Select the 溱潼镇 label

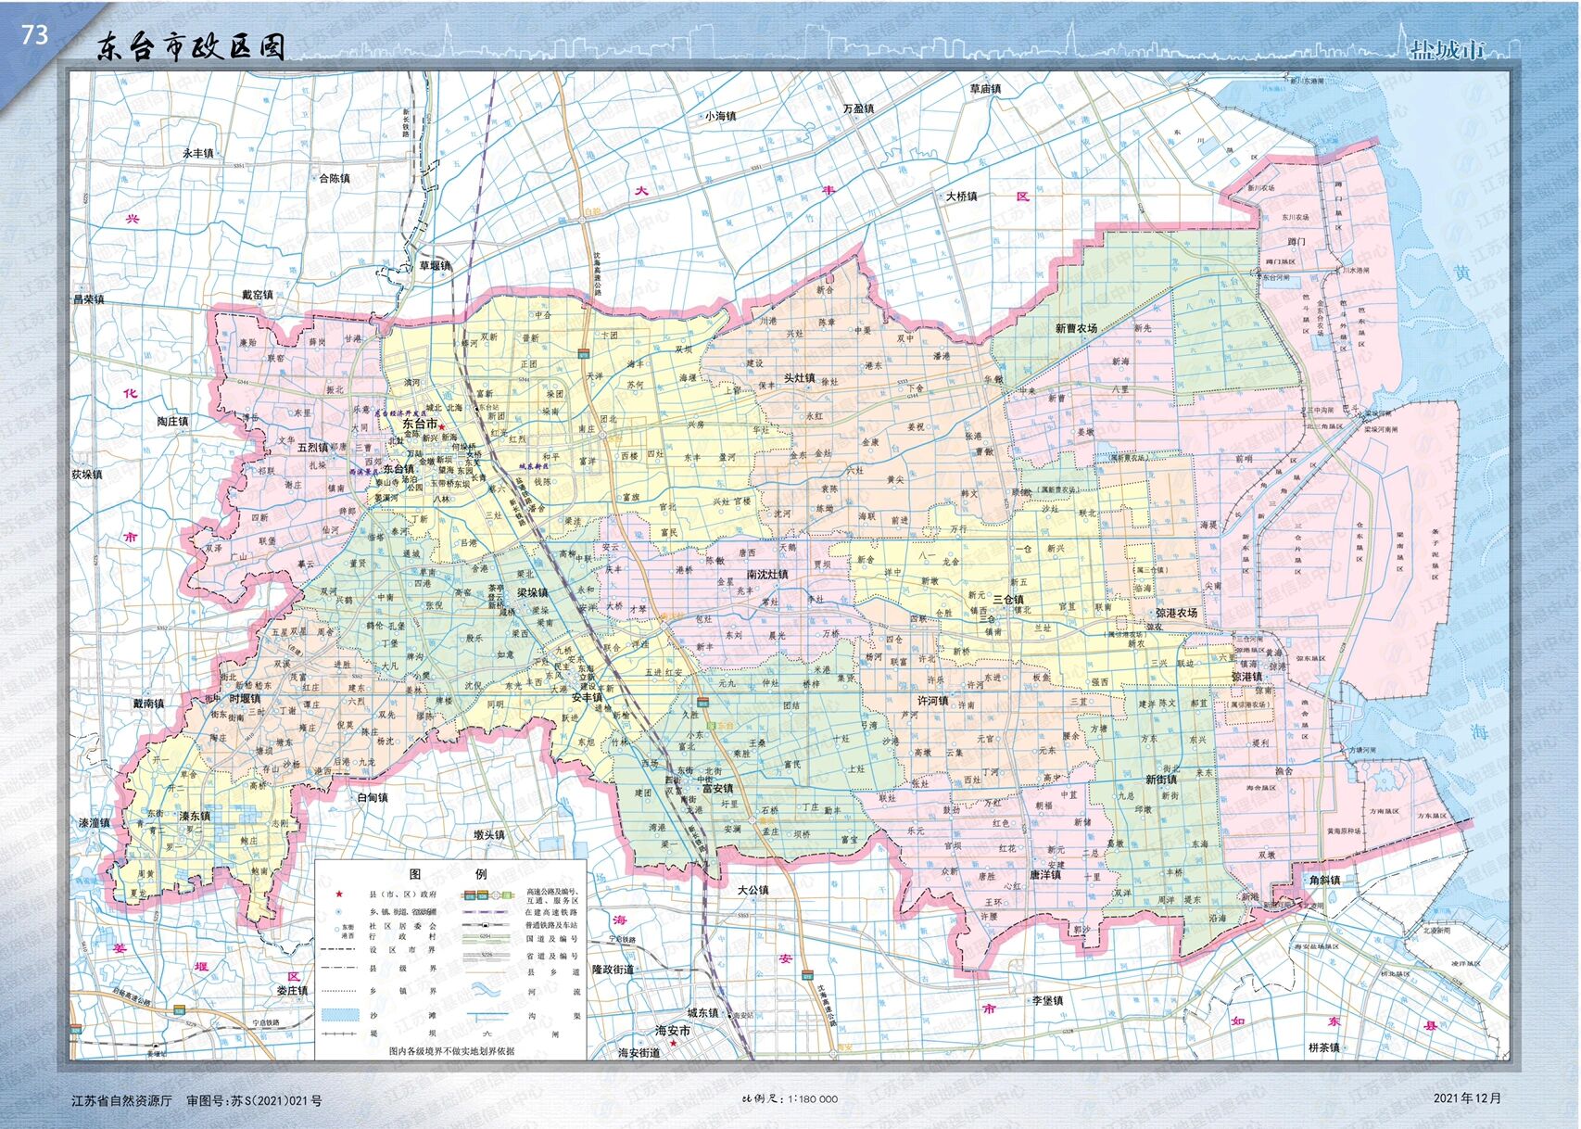coord(95,823)
